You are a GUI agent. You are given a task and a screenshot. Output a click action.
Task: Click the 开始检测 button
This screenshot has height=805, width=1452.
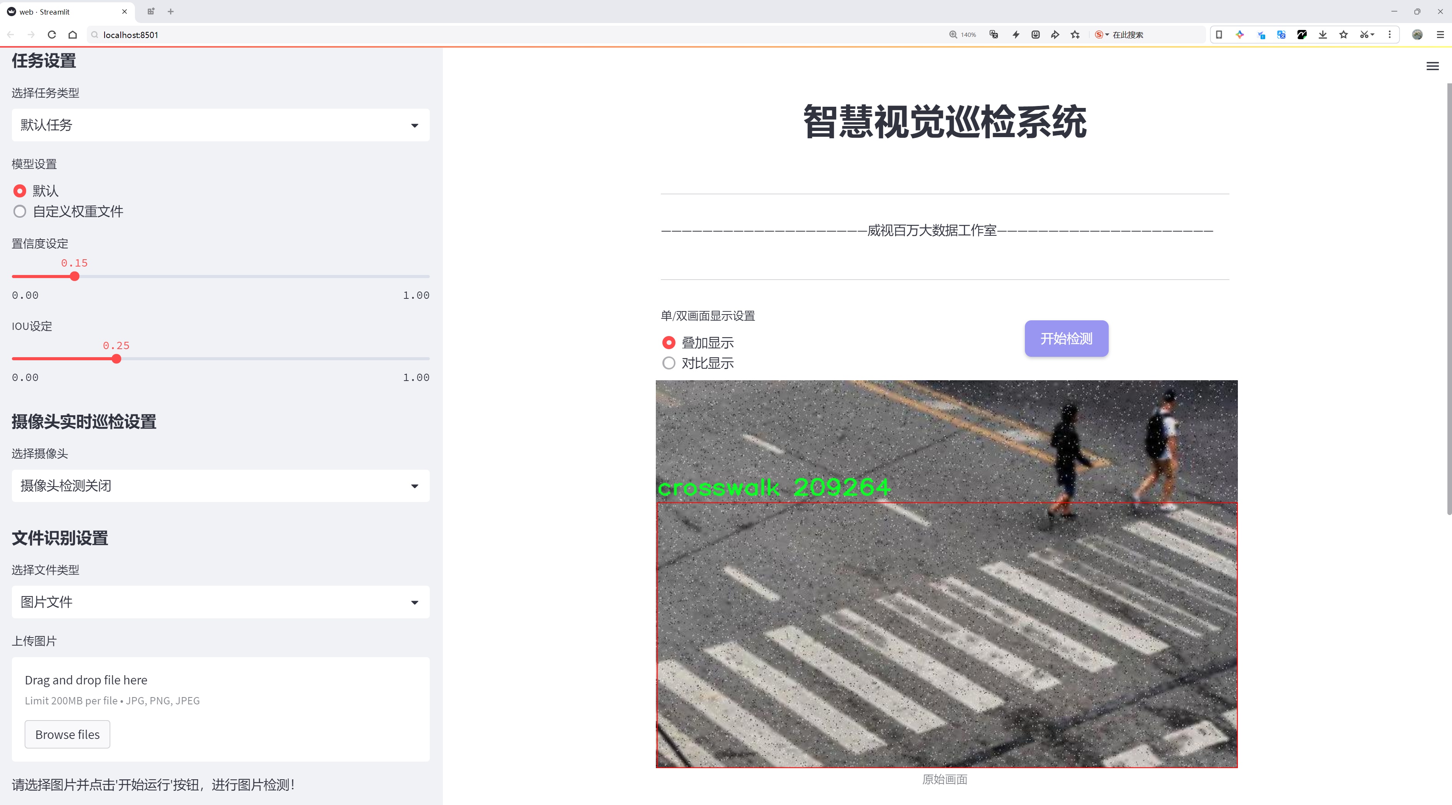point(1066,338)
